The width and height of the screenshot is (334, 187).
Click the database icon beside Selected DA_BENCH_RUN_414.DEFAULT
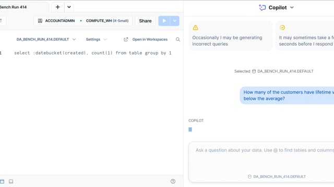(254, 71)
